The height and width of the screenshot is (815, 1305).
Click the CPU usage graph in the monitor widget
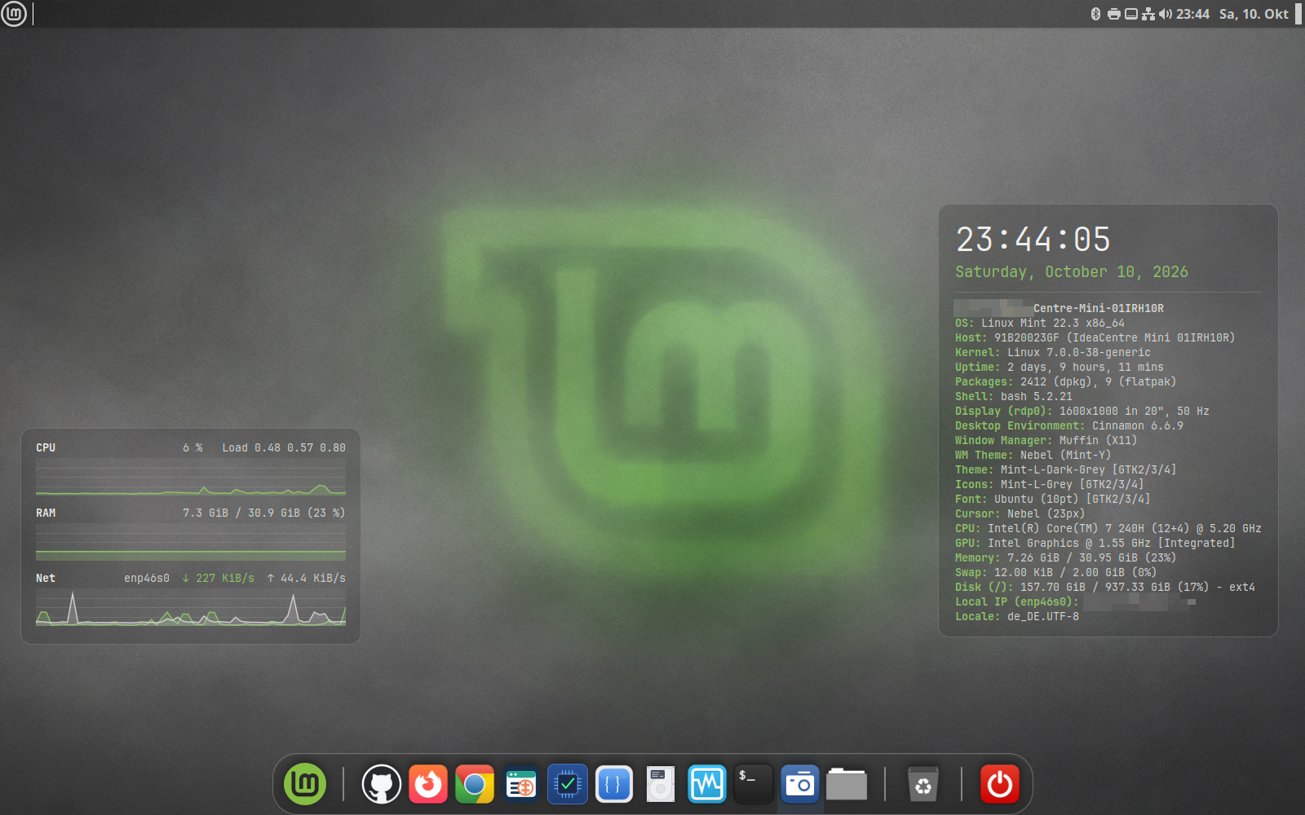pos(191,478)
